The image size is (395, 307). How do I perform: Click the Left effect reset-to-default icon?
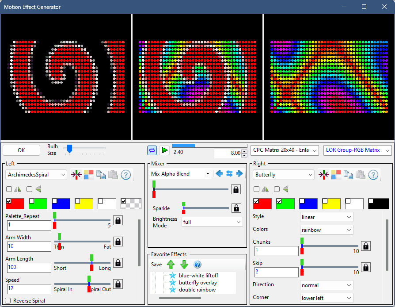pyautogui.click(x=76, y=175)
